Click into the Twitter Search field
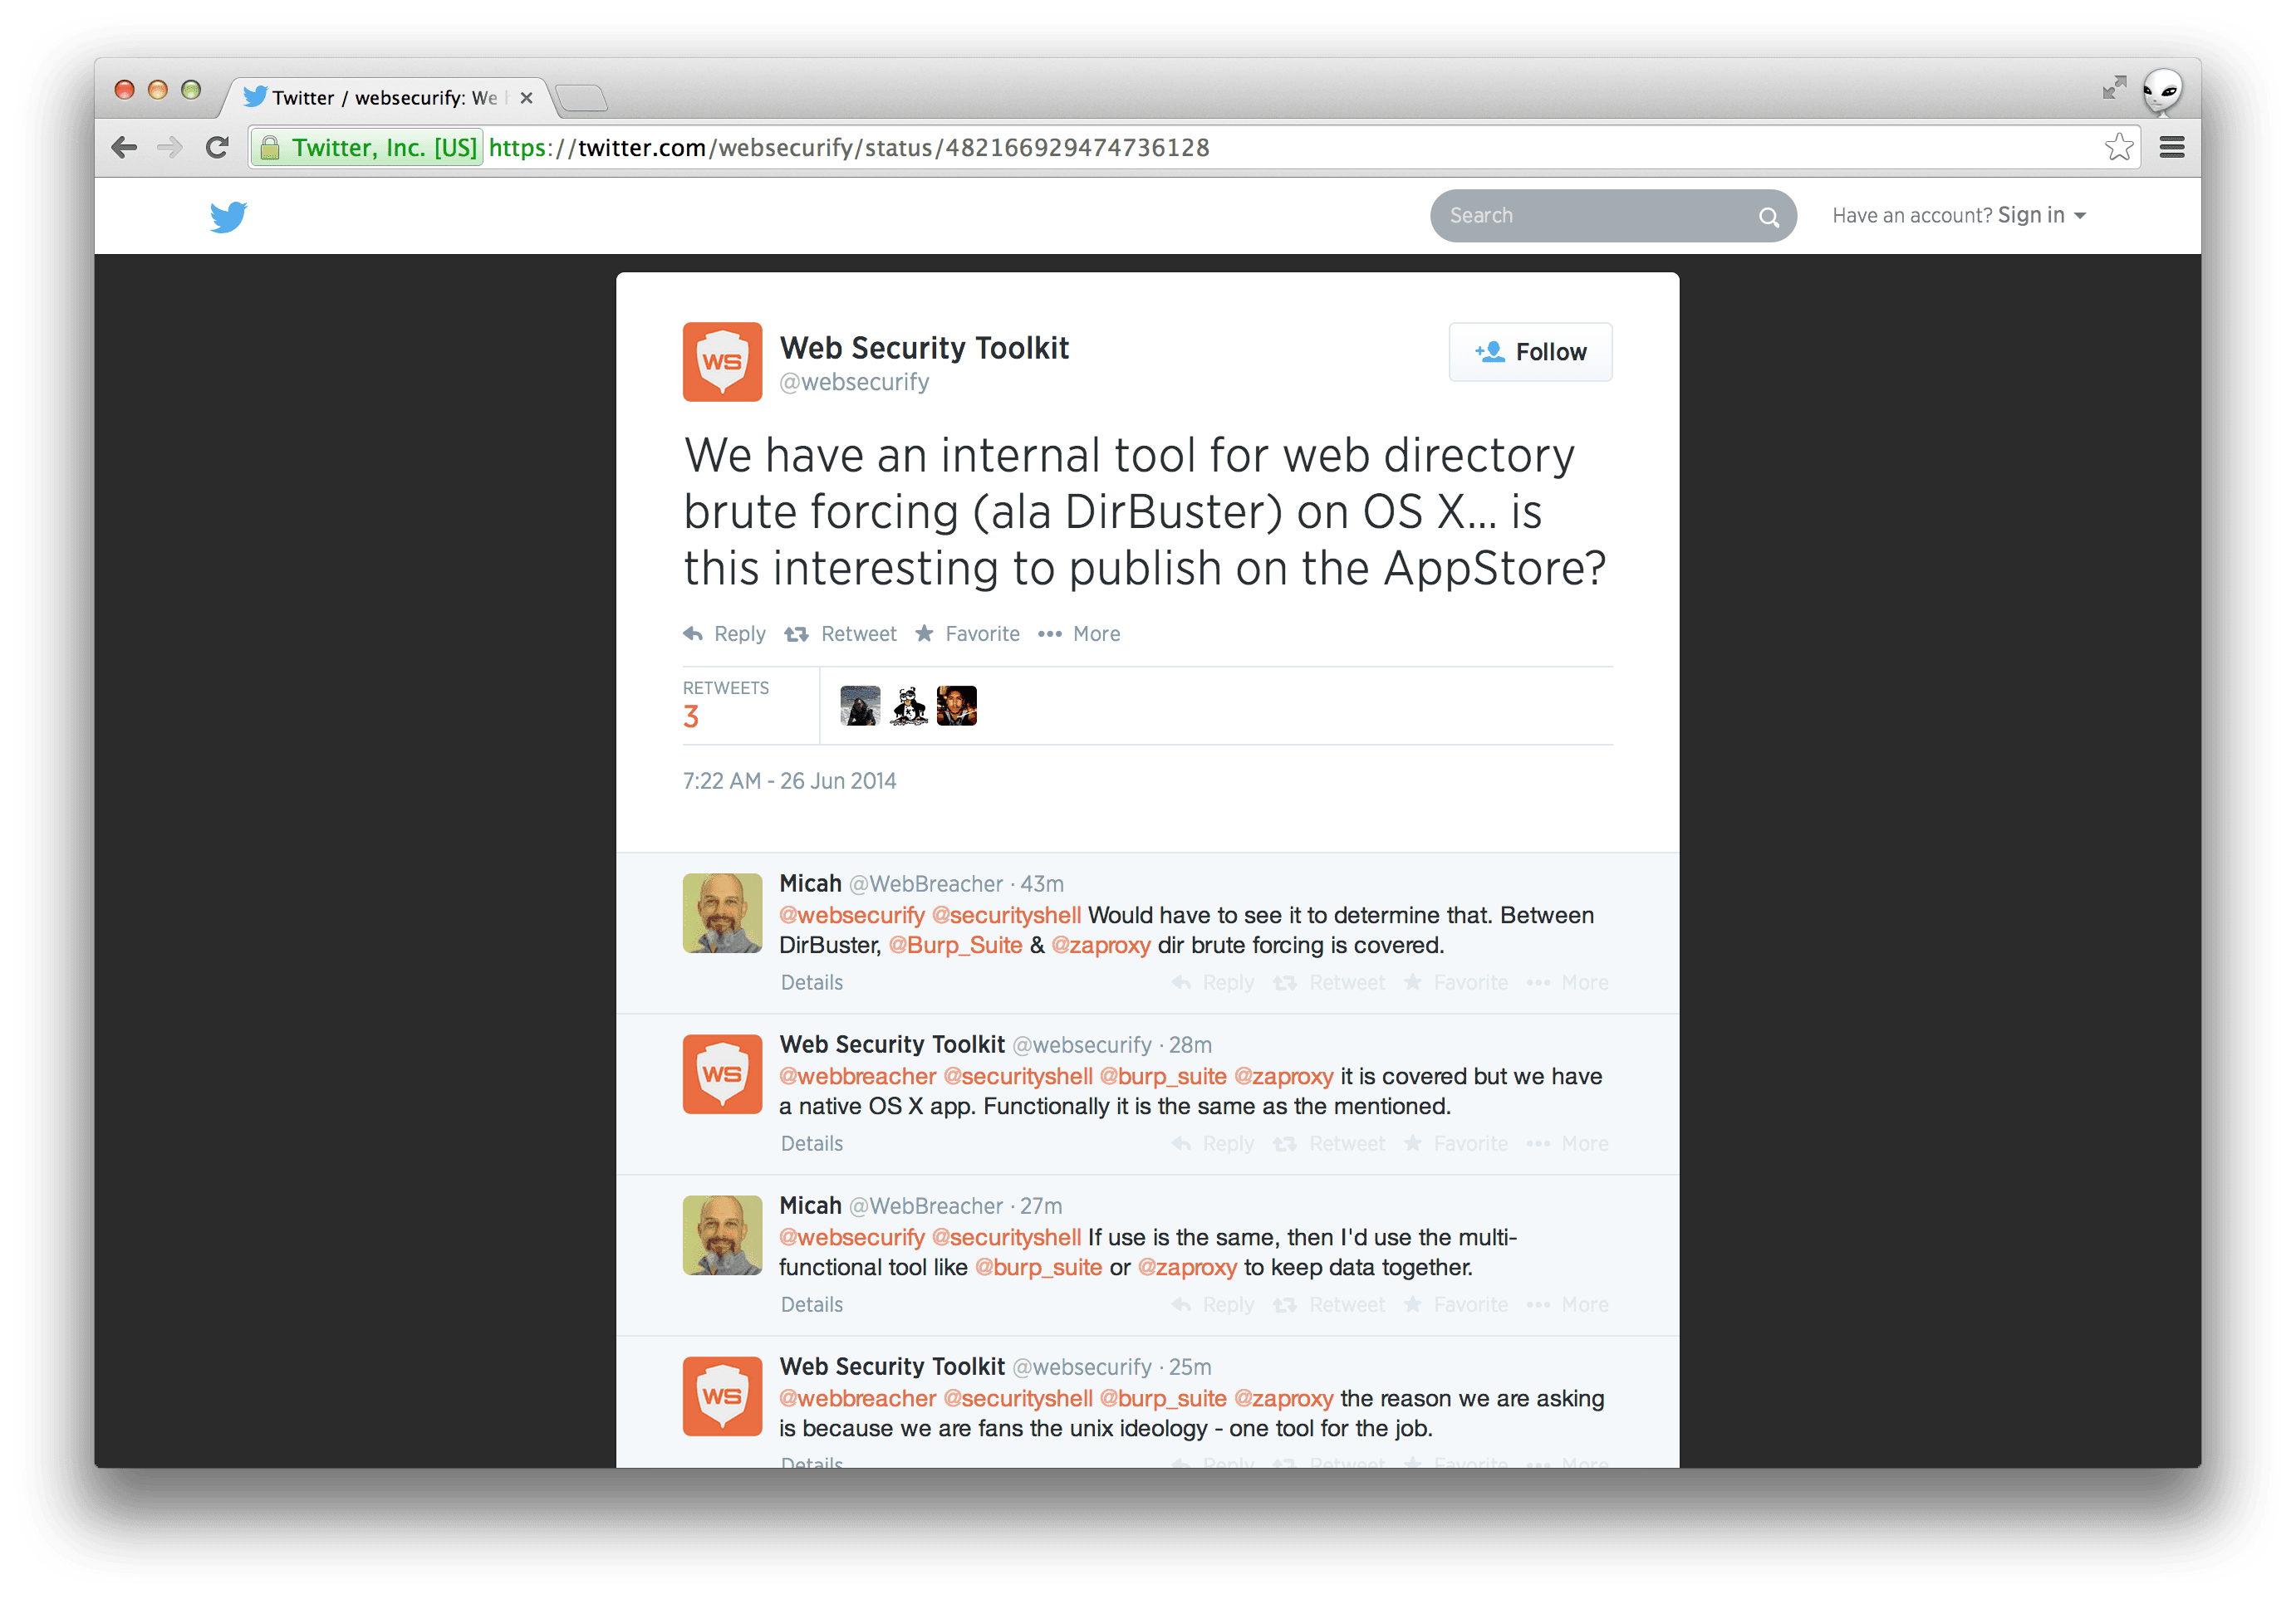Viewport: 2296px width, 1599px height. point(1612,216)
